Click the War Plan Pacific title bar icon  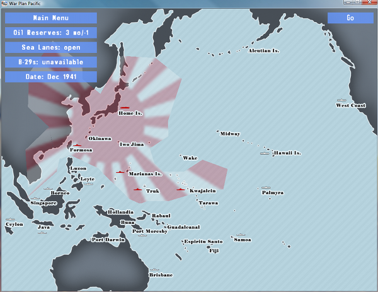tap(4, 3)
